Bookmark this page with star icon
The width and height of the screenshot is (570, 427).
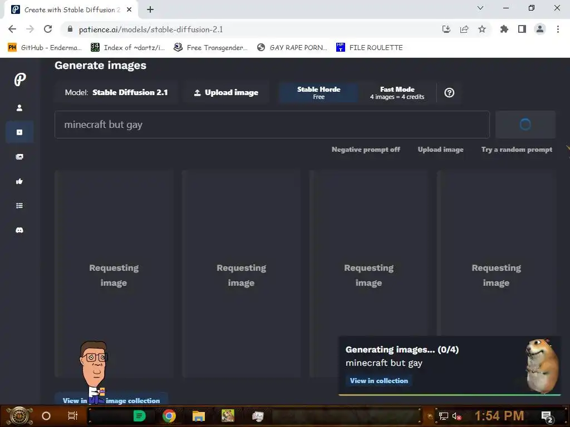[482, 29]
